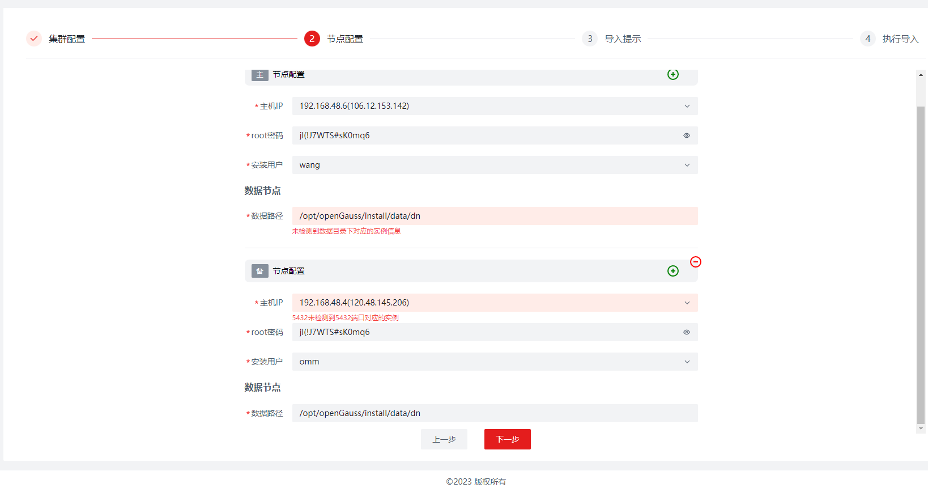Remove standby node with red minus icon
The image size is (928, 488).
coord(696,262)
